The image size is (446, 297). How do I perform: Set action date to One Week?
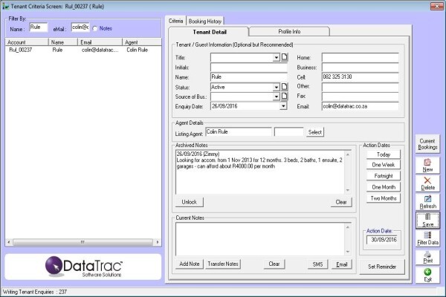(x=384, y=165)
